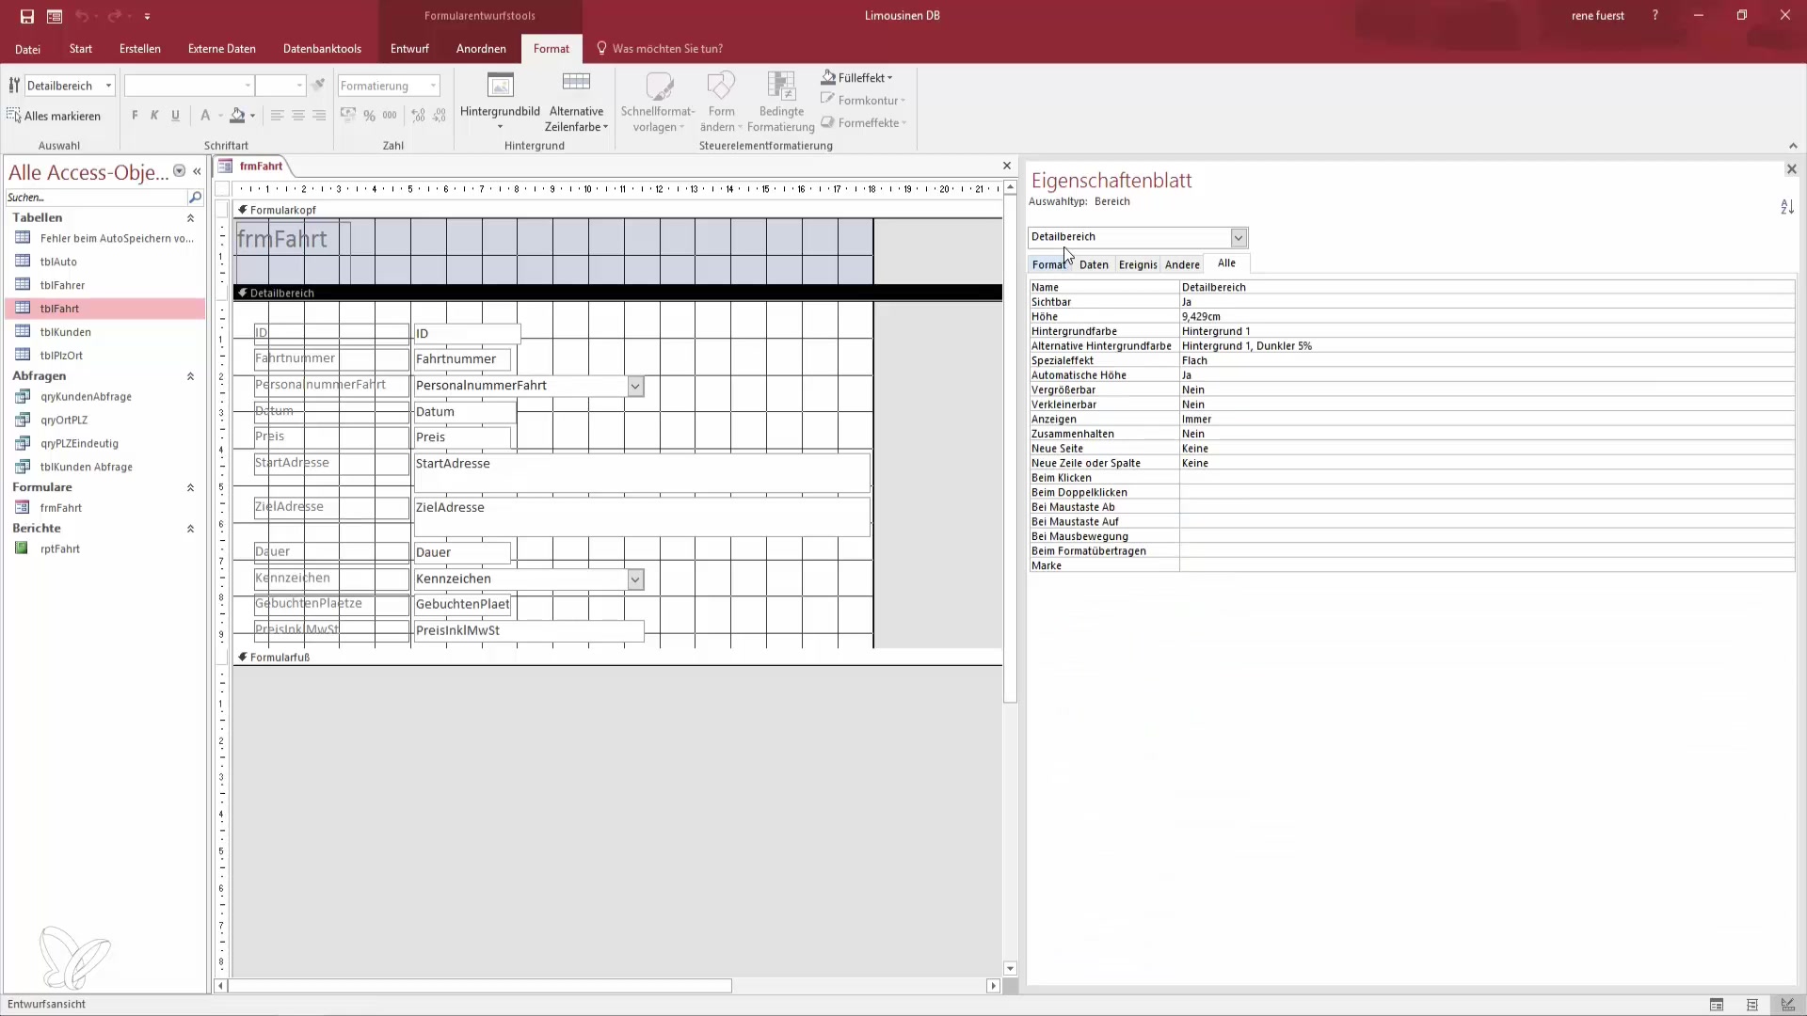This screenshot has height=1016, width=1807.
Task: Click search magnifier in navigation pane
Action: pos(195,198)
